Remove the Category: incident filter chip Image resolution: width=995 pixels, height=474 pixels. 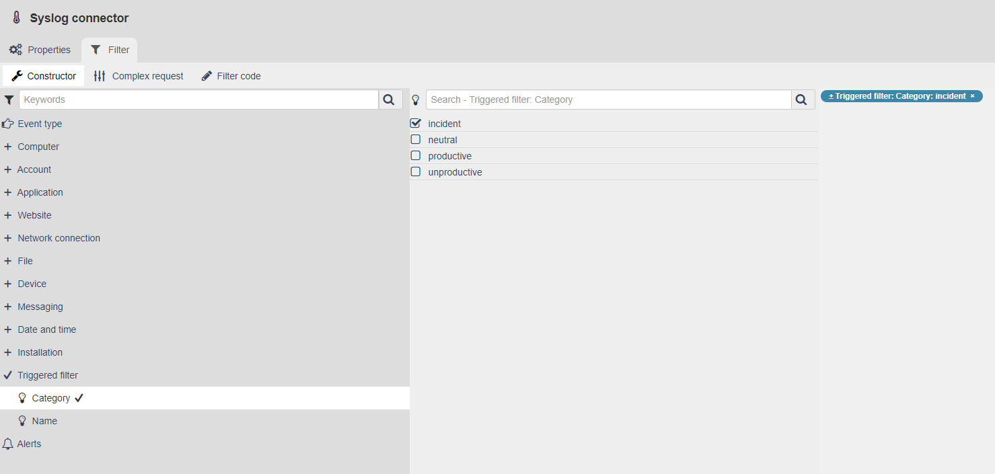tap(973, 95)
